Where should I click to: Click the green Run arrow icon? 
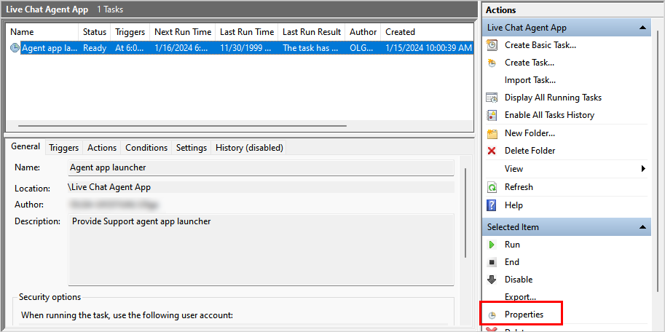click(x=492, y=245)
